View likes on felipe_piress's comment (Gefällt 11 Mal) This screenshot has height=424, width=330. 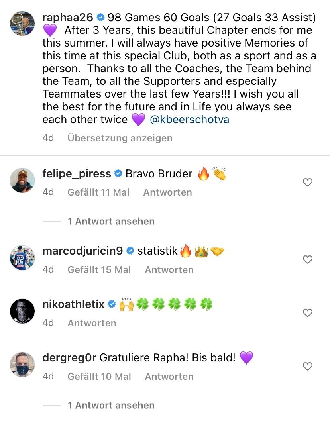coord(98,192)
